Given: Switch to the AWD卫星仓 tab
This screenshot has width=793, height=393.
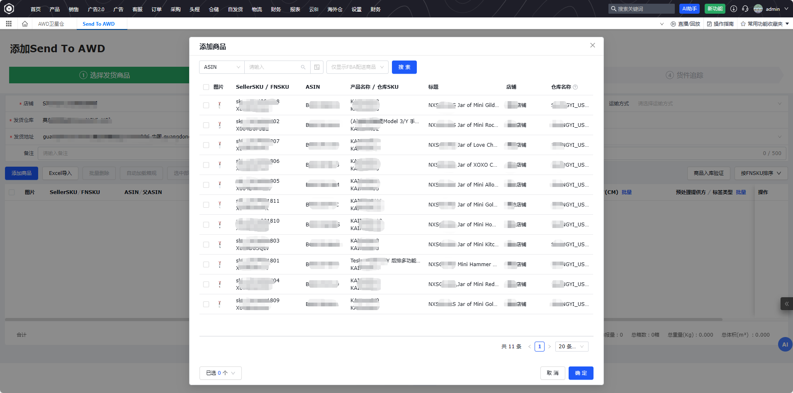Looking at the screenshot, I should point(51,24).
